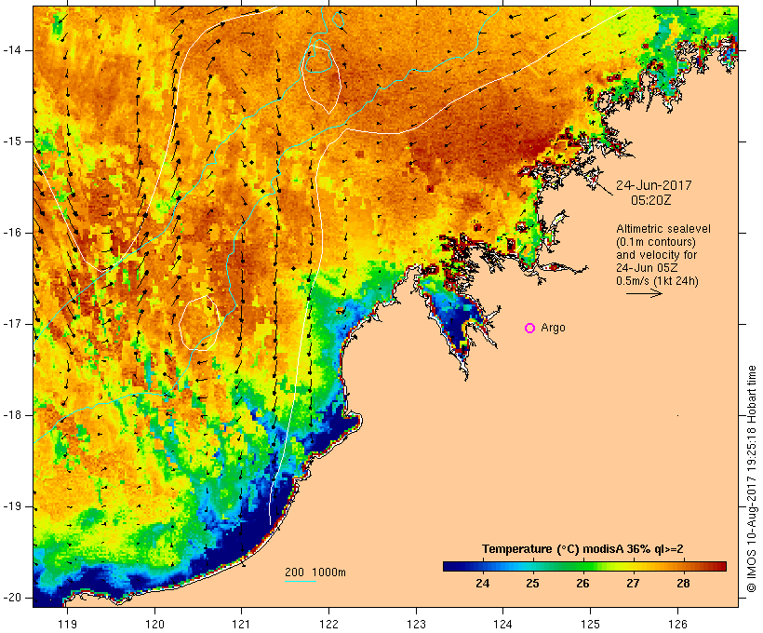The image size is (763, 633).
Task: Click longitude label '122'
Action: 329,625
